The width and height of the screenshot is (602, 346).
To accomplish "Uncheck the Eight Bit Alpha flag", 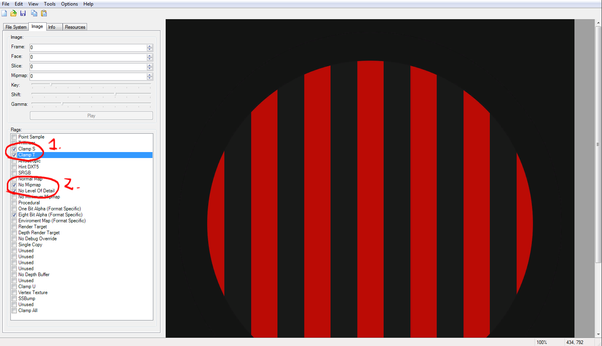I will click(x=14, y=215).
